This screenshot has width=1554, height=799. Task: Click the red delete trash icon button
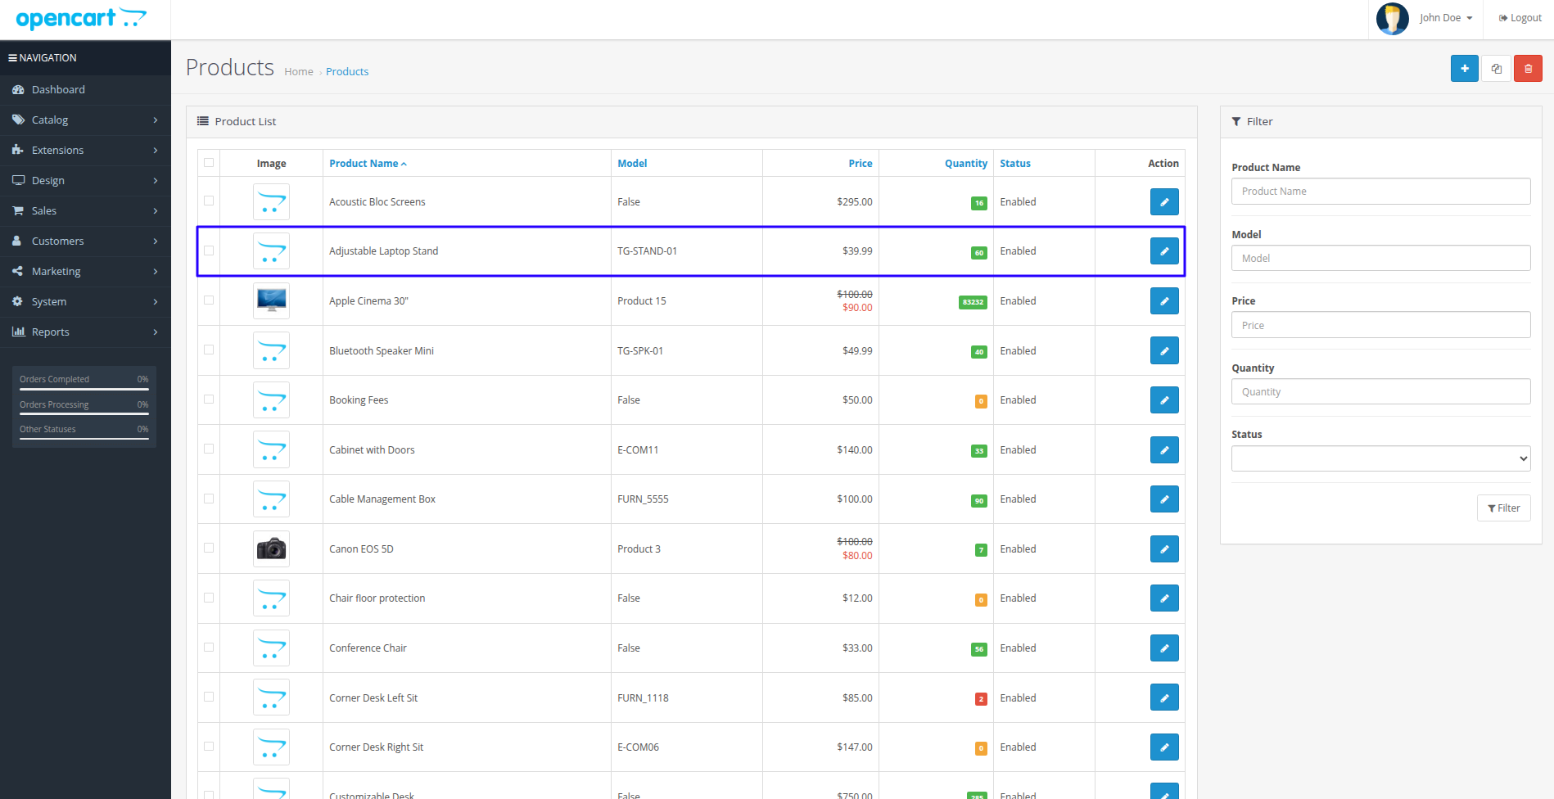click(x=1528, y=69)
